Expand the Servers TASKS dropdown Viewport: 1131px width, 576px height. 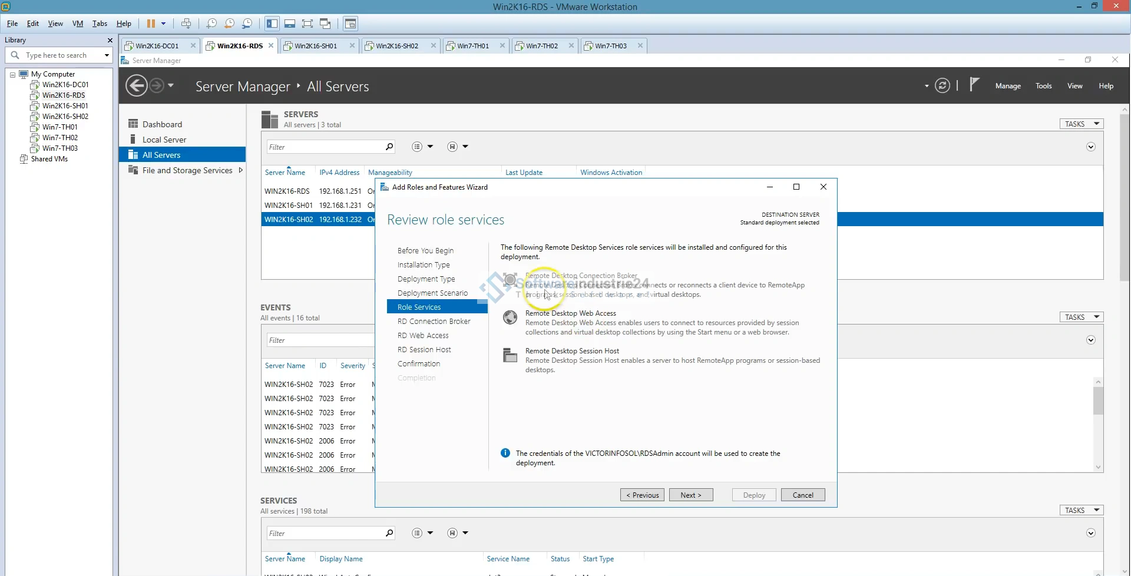[1081, 124]
